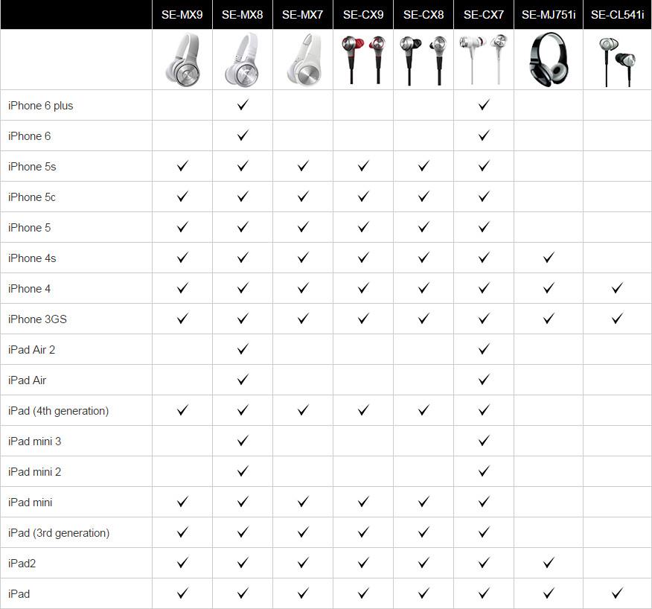Click the SE-MX8 headphone product image

click(243, 60)
